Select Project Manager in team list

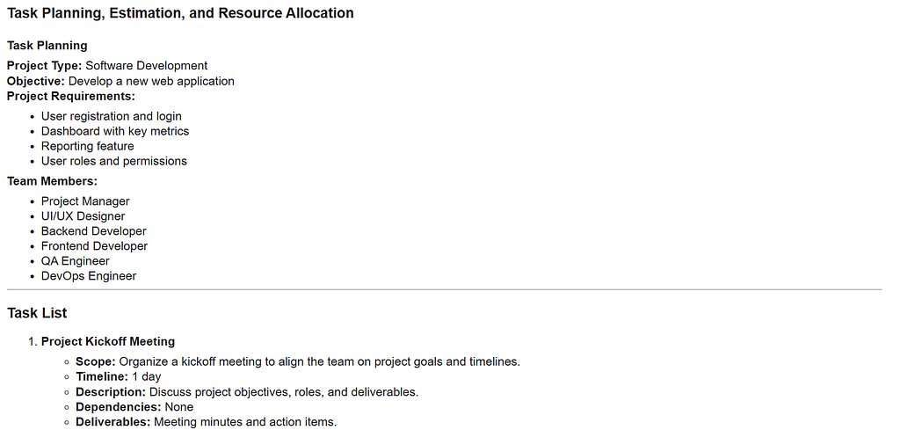click(x=85, y=201)
